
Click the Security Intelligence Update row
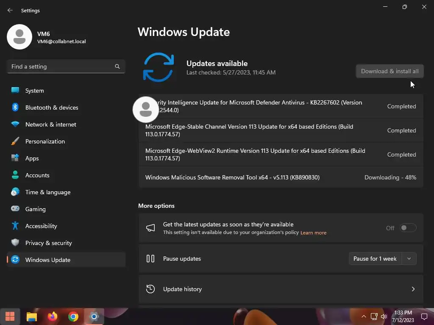(281, 106)
